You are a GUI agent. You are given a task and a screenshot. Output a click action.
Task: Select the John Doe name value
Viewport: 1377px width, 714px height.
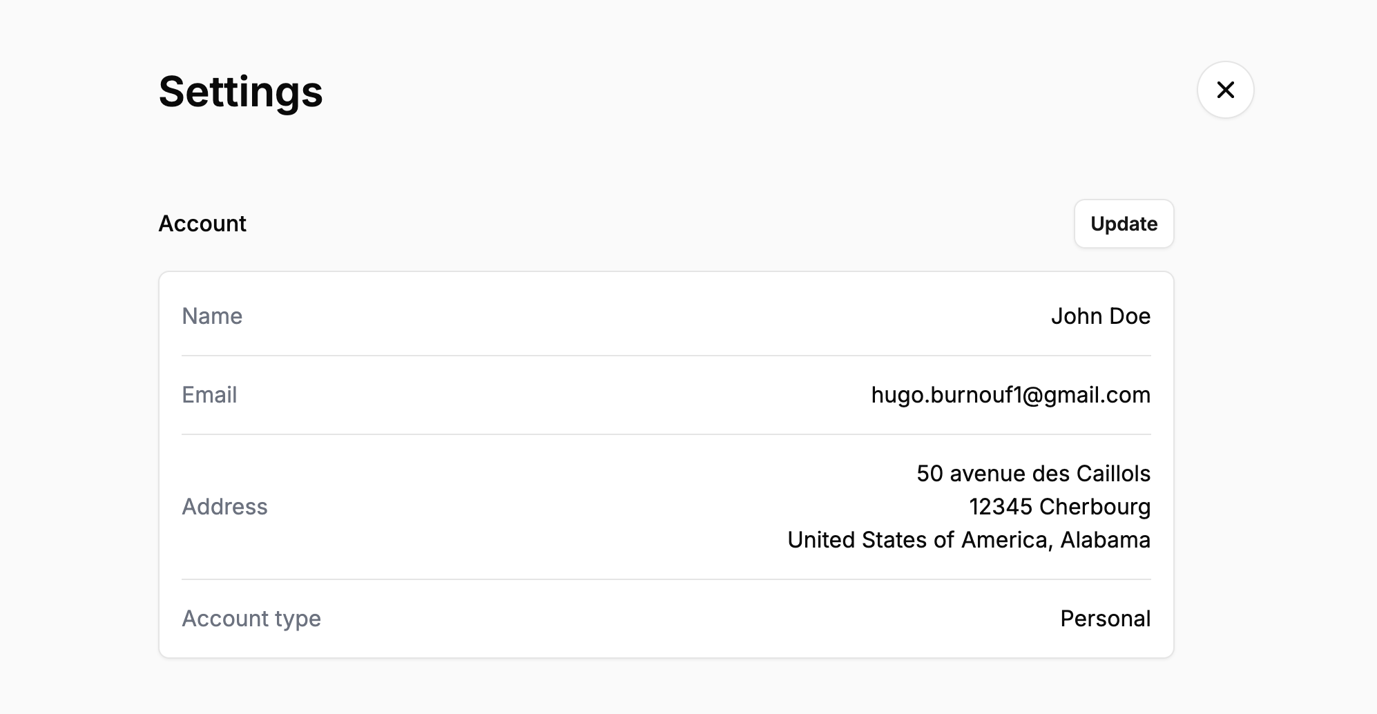click(x=1100, y=316)
